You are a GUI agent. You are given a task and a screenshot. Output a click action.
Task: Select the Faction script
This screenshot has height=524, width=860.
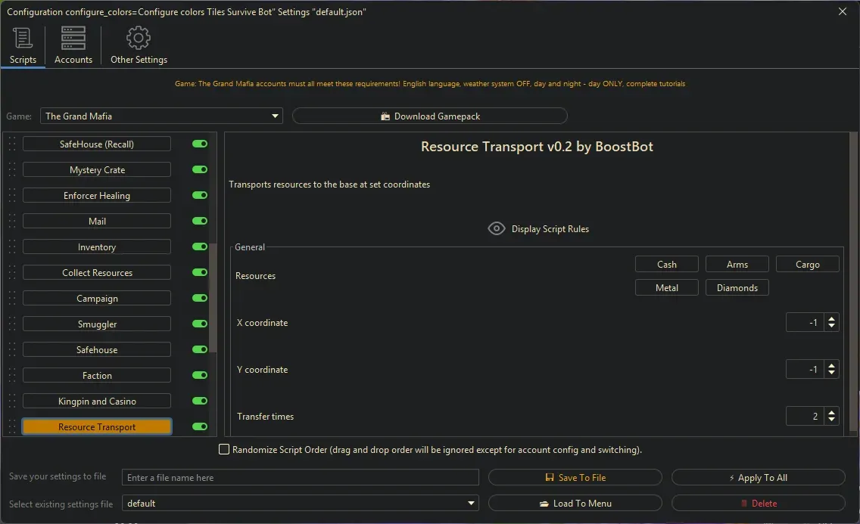coord(97,376)
